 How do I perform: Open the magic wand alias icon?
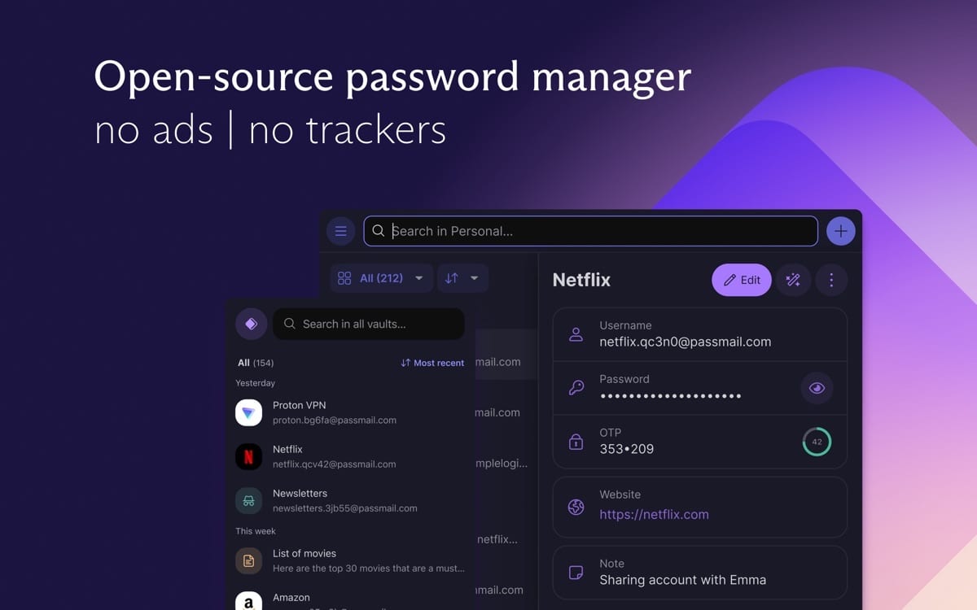(793, 280)
